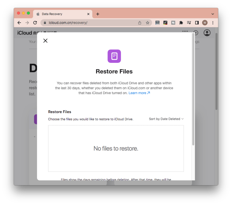Open the page share icon
This screenshot has width=232, height=205.
click(139, 23)
